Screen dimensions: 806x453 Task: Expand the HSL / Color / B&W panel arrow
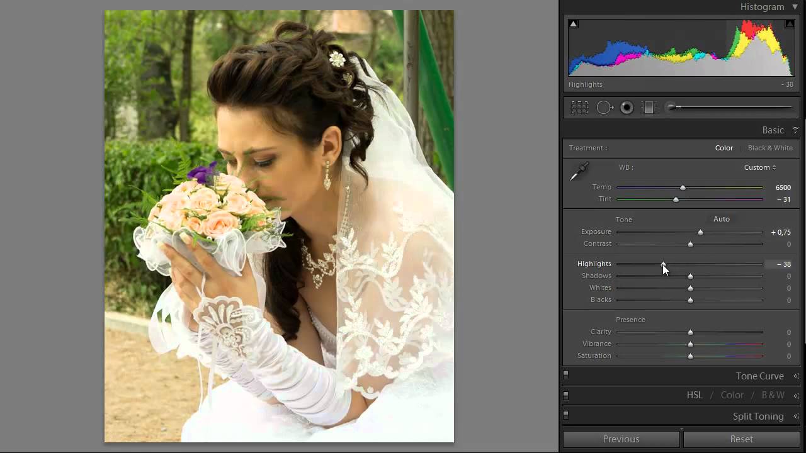point(795,396)
